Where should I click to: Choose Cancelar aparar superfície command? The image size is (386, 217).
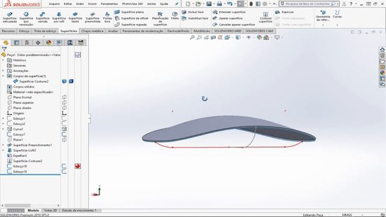coord(234,25)
